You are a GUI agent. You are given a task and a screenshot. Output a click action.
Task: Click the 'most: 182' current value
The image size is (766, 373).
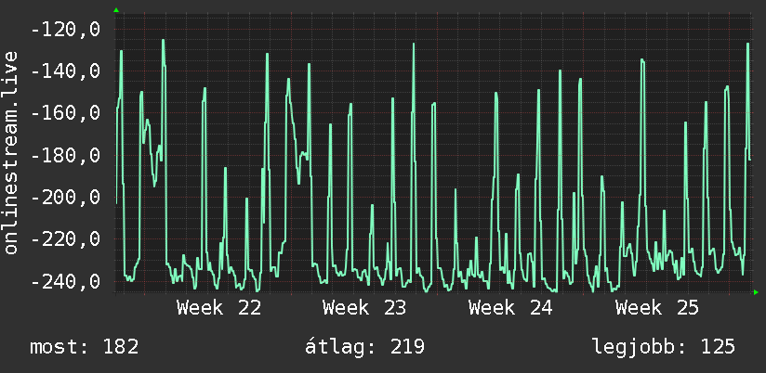coord(85,347)
